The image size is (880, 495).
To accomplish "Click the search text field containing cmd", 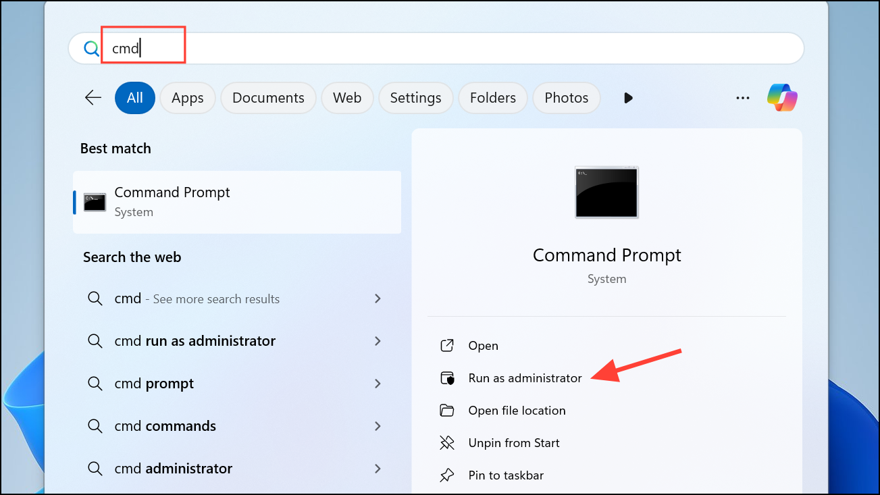I will tap(436, 49).
